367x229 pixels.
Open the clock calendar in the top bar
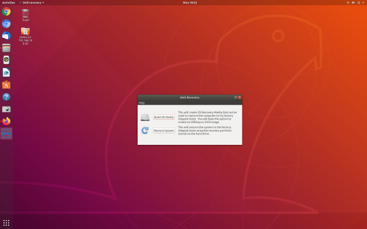[189, 2]
